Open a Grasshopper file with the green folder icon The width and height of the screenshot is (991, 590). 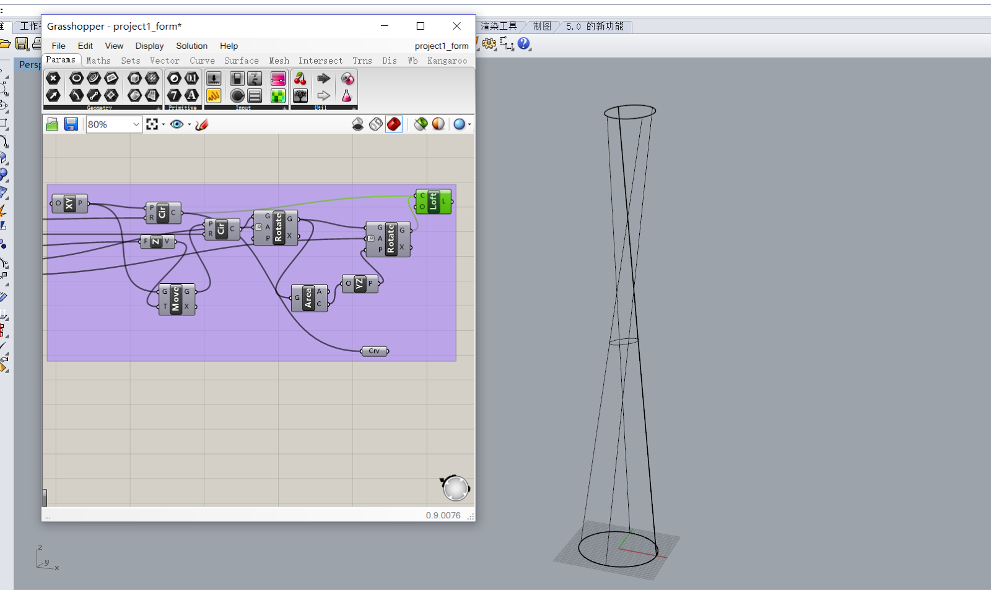click(x=52, y=124)
